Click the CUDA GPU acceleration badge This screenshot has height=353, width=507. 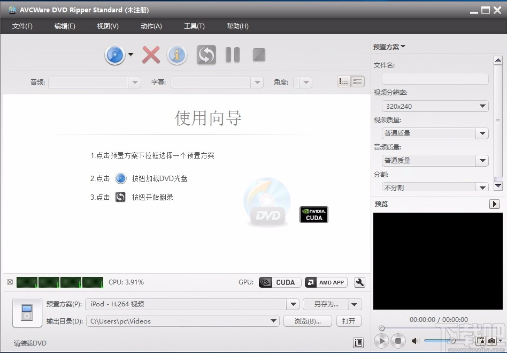pyautogui.click(x=279, y=282)
